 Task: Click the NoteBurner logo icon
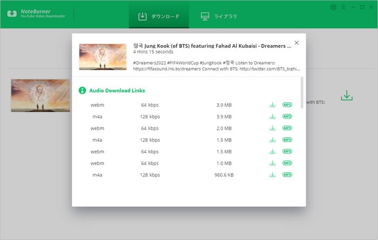[12, 13]
